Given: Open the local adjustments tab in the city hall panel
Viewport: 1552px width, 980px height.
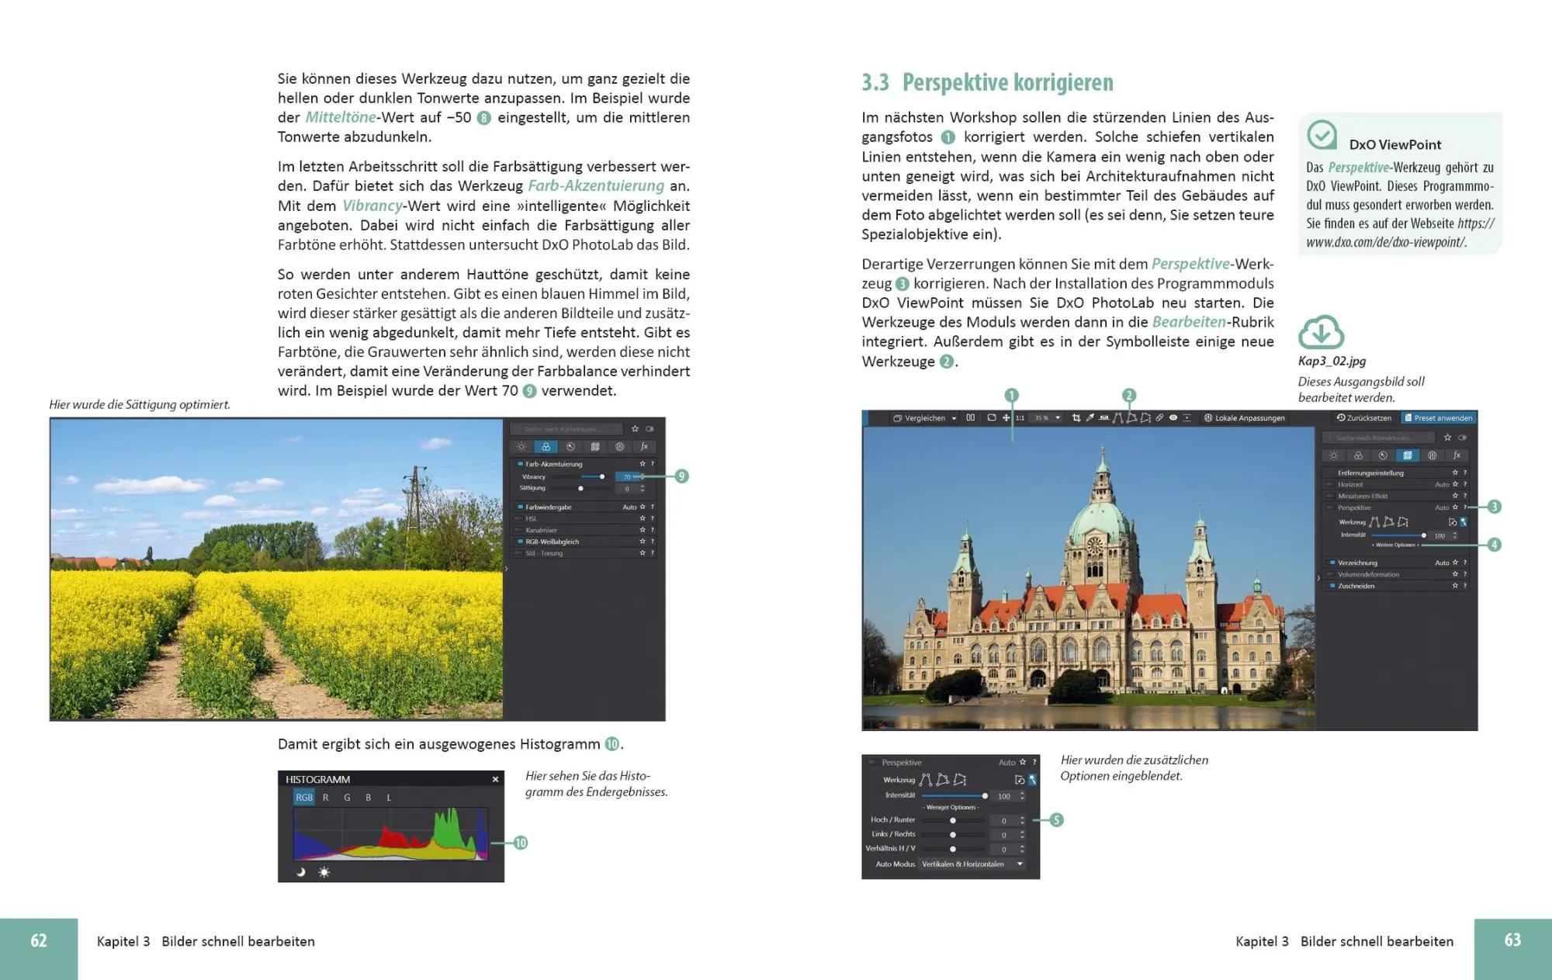Looking at the screenshot, I should coord(1432,455).
